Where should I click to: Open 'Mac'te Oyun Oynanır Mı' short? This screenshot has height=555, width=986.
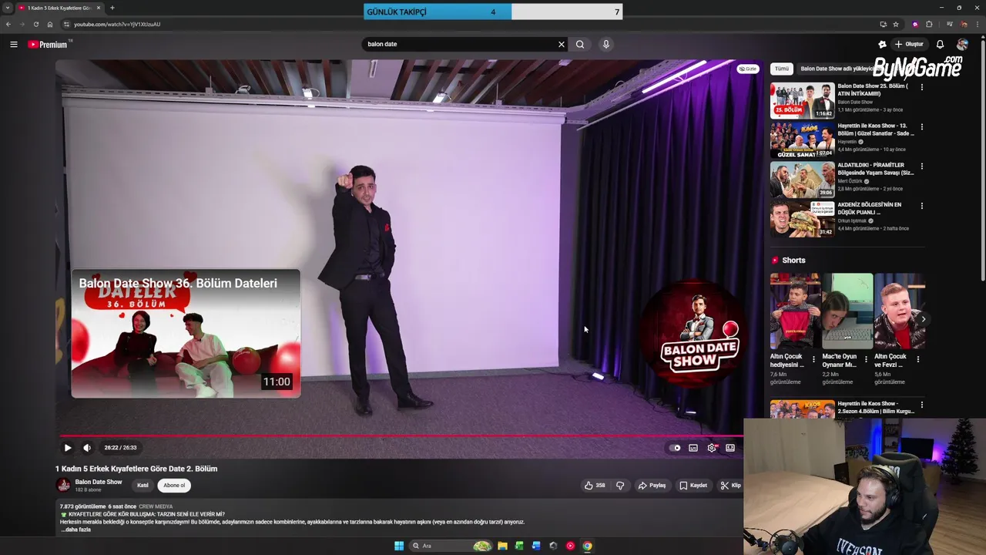(847, 311)
